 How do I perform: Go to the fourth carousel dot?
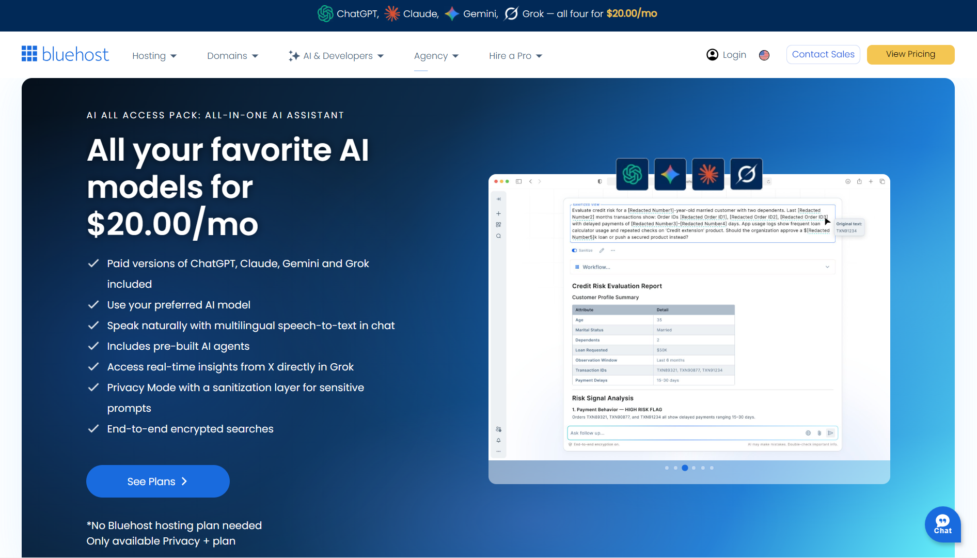point(694,468)
